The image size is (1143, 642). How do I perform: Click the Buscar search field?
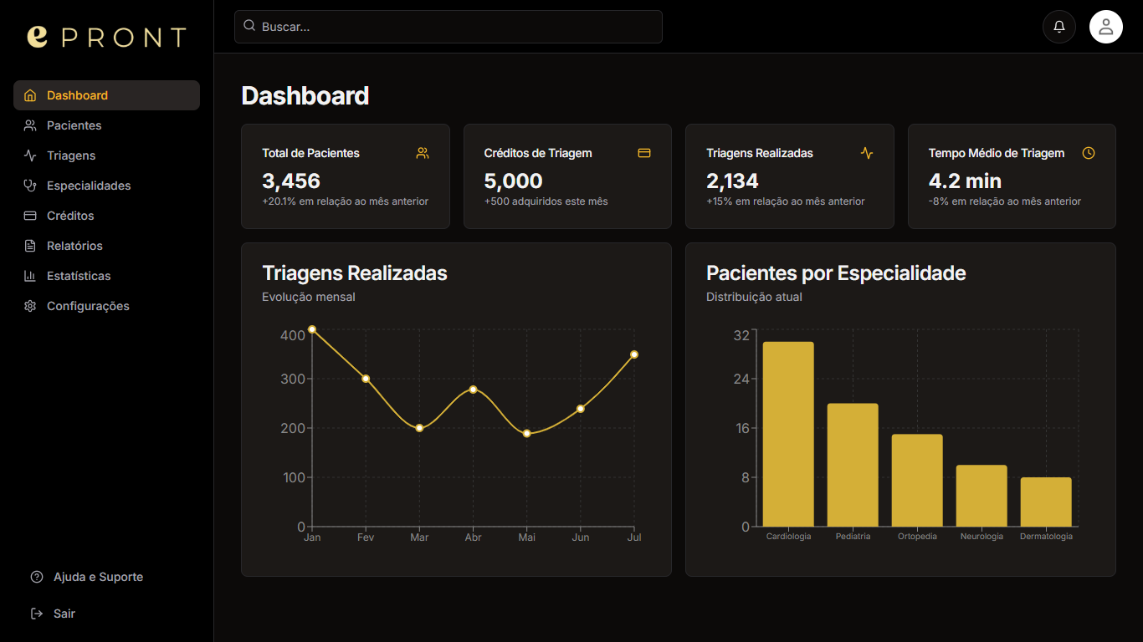[448, 26]
